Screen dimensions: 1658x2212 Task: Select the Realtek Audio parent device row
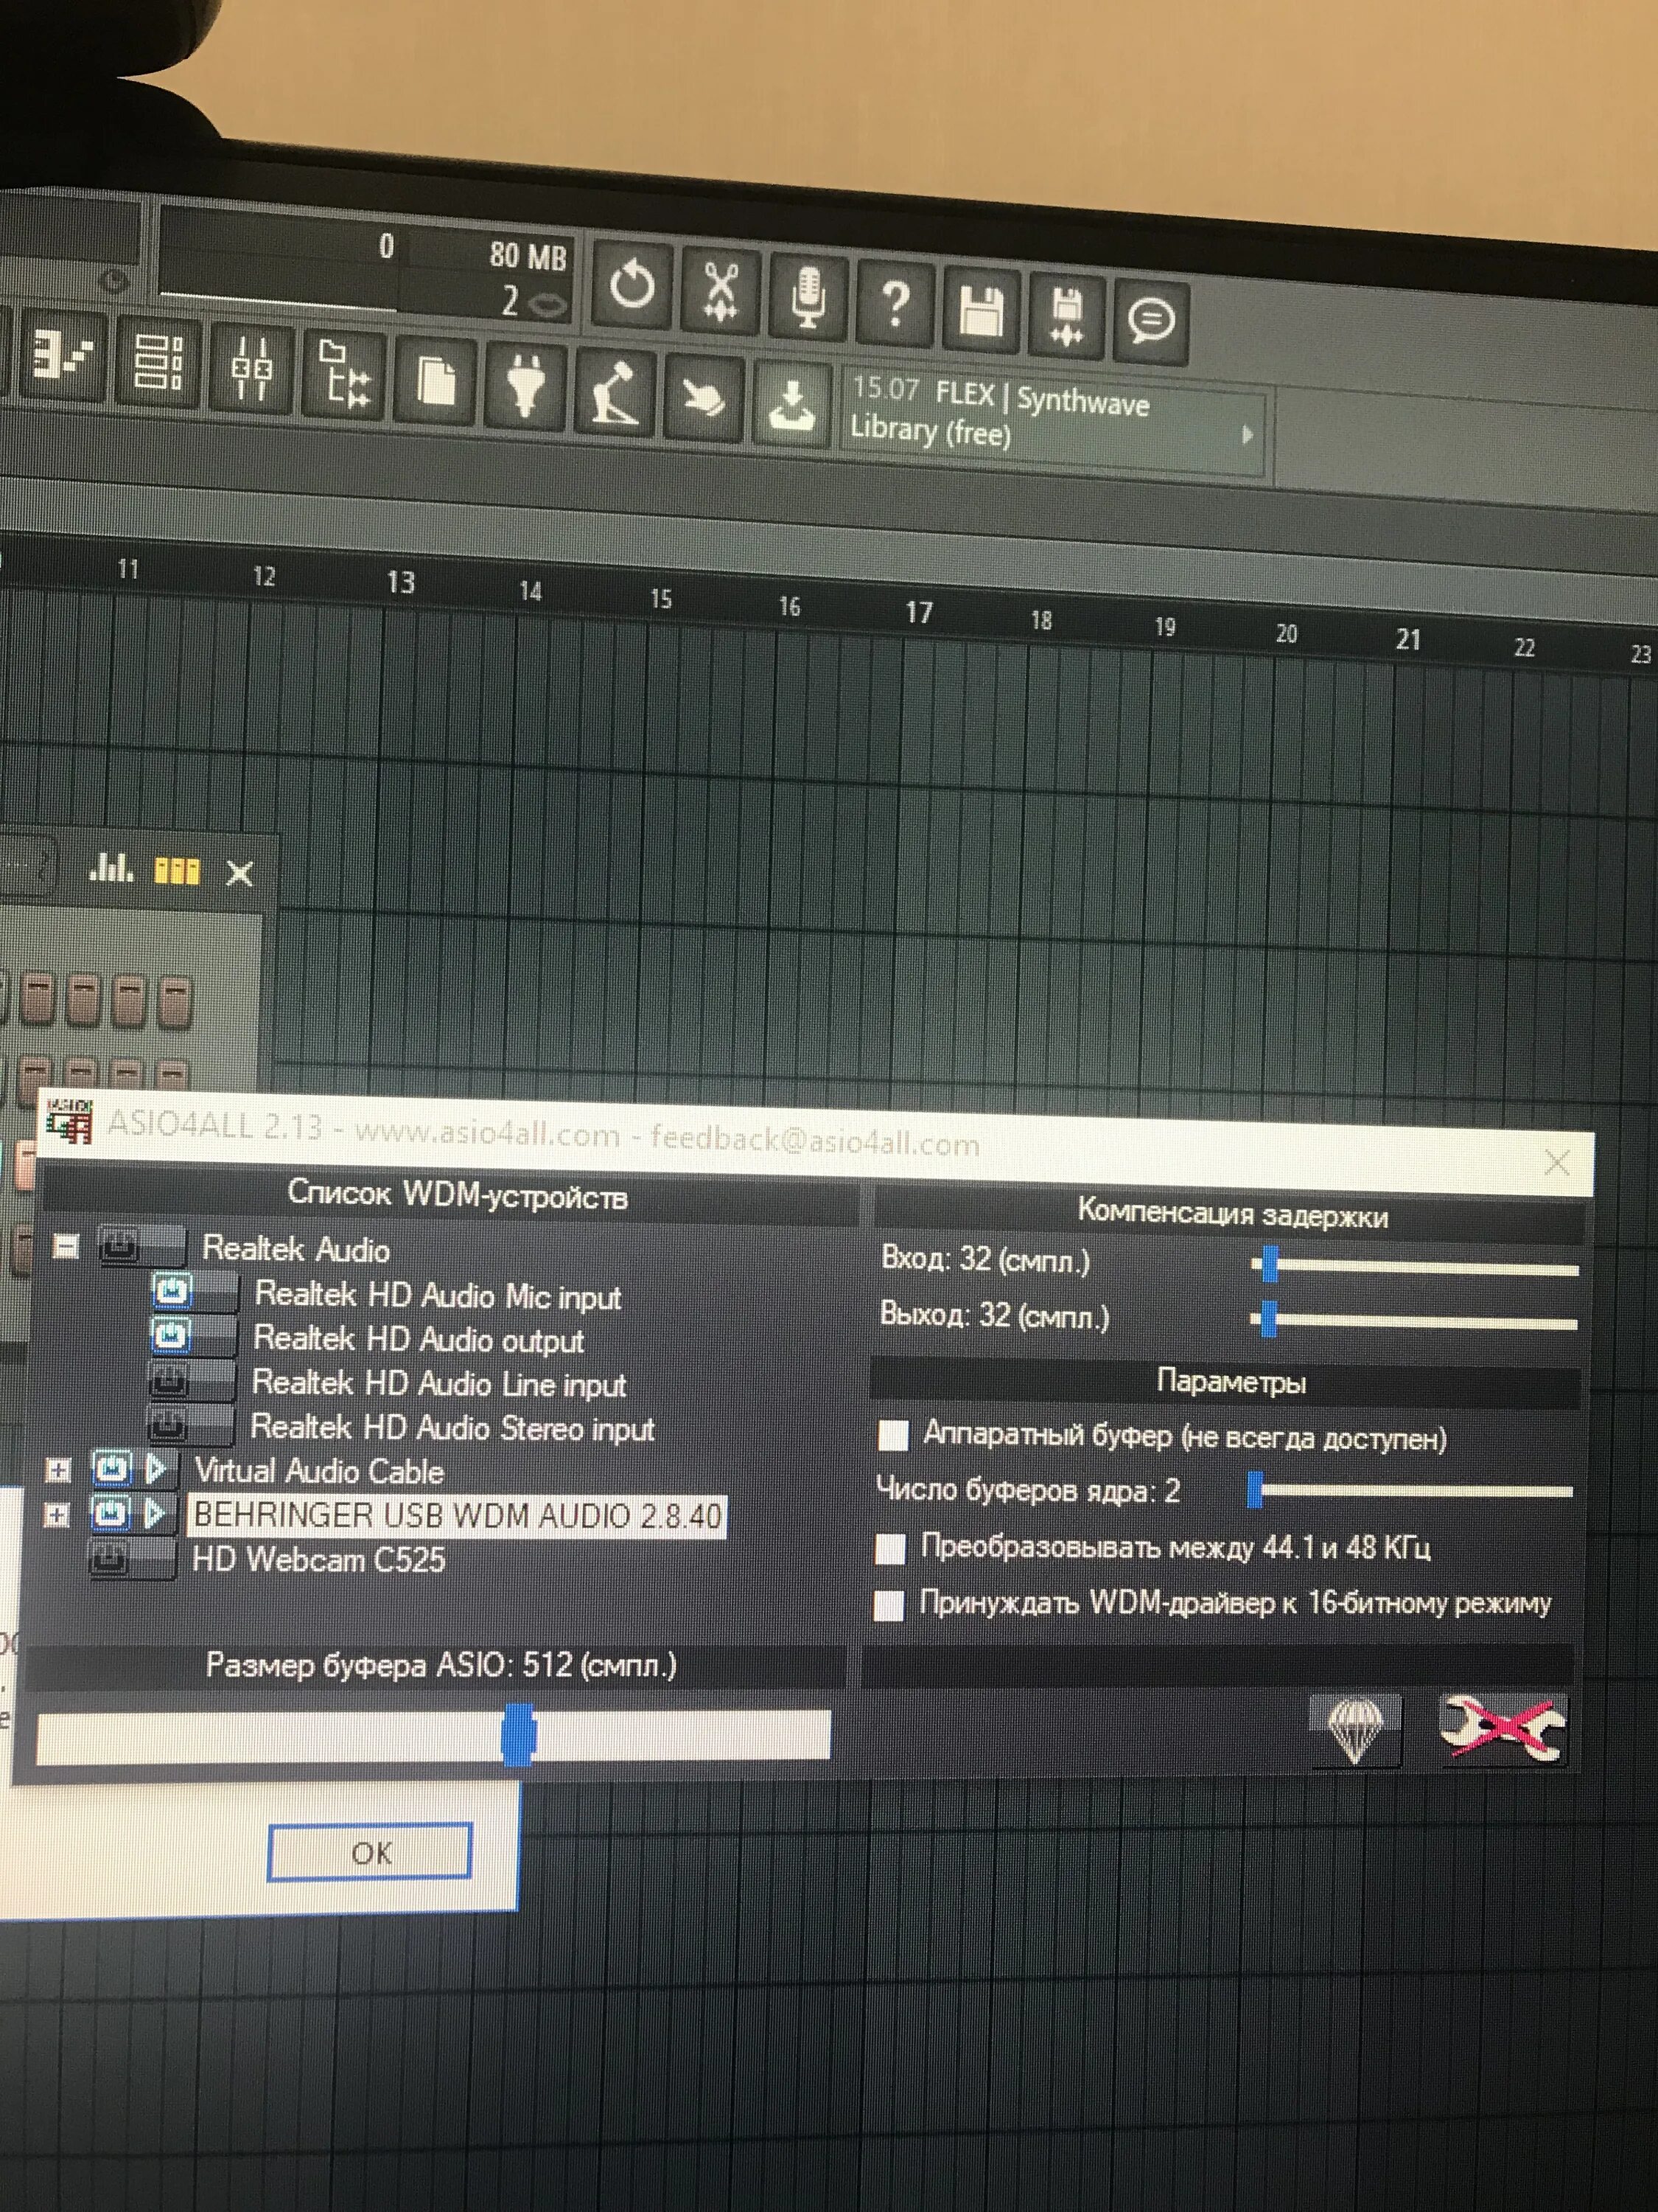(x=295, y=1249)
